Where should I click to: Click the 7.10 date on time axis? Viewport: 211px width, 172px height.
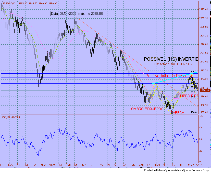coord(141,165)
